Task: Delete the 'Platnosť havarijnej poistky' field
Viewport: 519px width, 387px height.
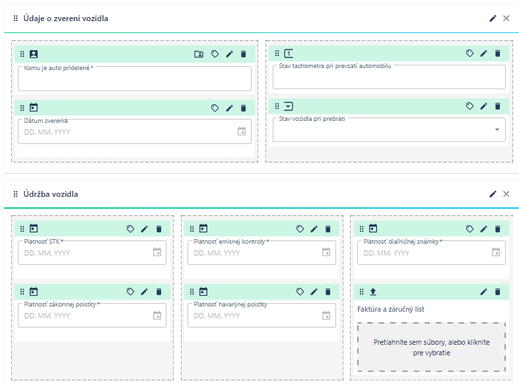Action: pos(328,292)
